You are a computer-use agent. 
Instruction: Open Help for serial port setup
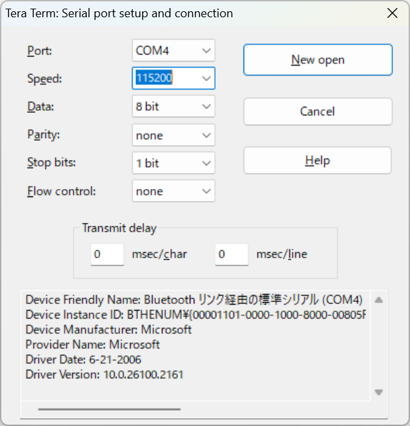pyautogui.click(x=317, y=161)
